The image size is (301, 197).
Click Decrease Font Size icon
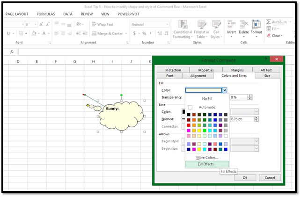[x=48, y=24]
